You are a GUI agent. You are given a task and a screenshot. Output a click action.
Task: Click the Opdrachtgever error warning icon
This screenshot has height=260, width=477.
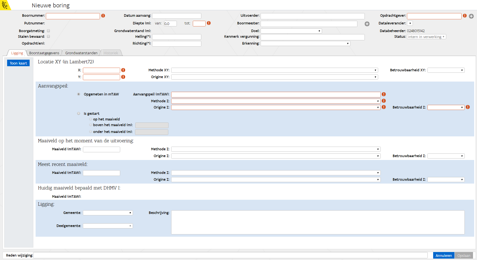(x=465, y=16)
